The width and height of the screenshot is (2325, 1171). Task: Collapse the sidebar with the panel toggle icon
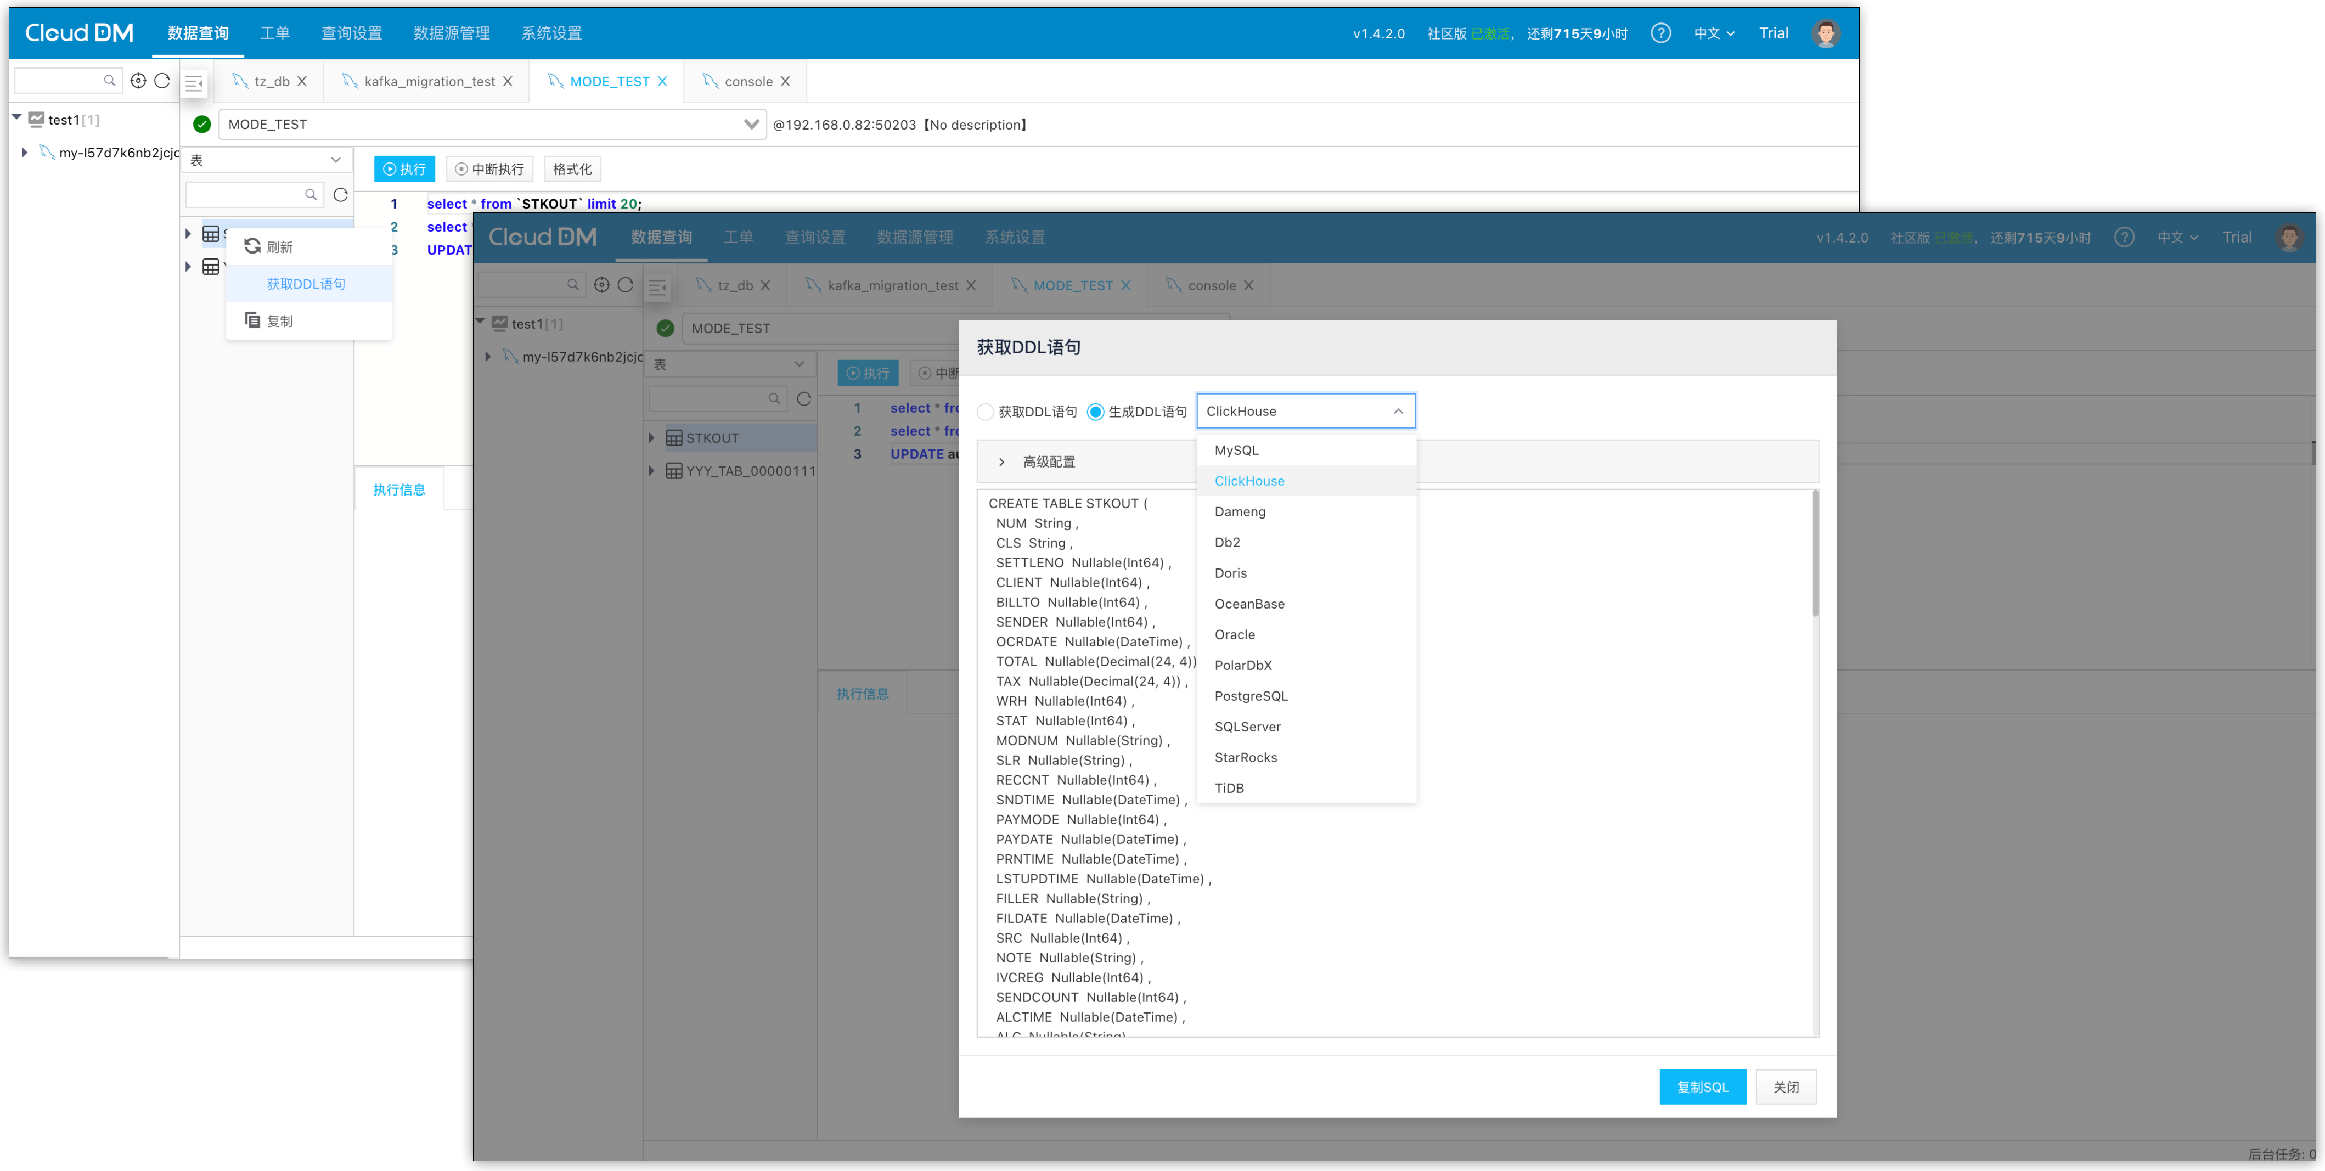point(194,83)
